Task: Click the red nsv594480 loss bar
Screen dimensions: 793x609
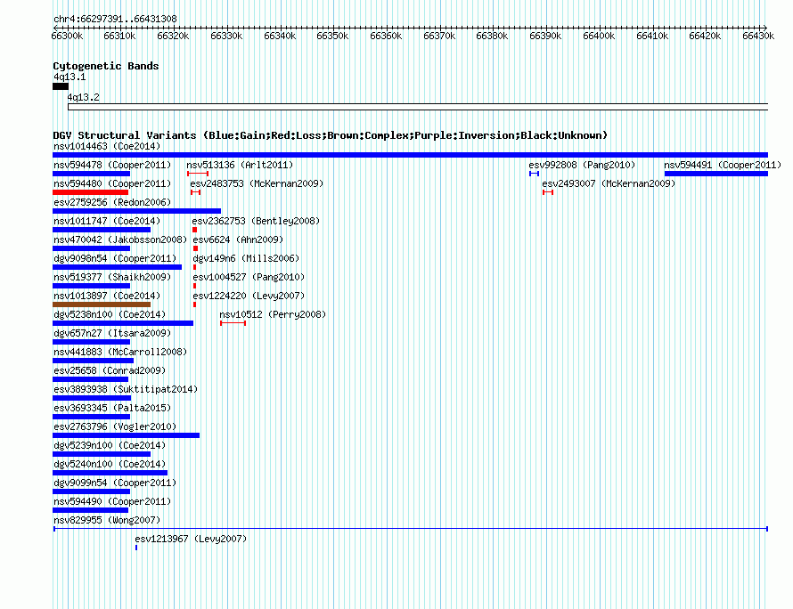Action: (x=91, y=192)
